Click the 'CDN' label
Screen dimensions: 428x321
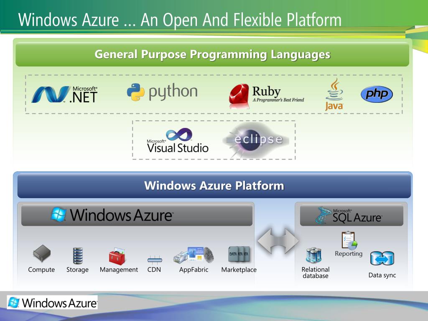[154, 270]
